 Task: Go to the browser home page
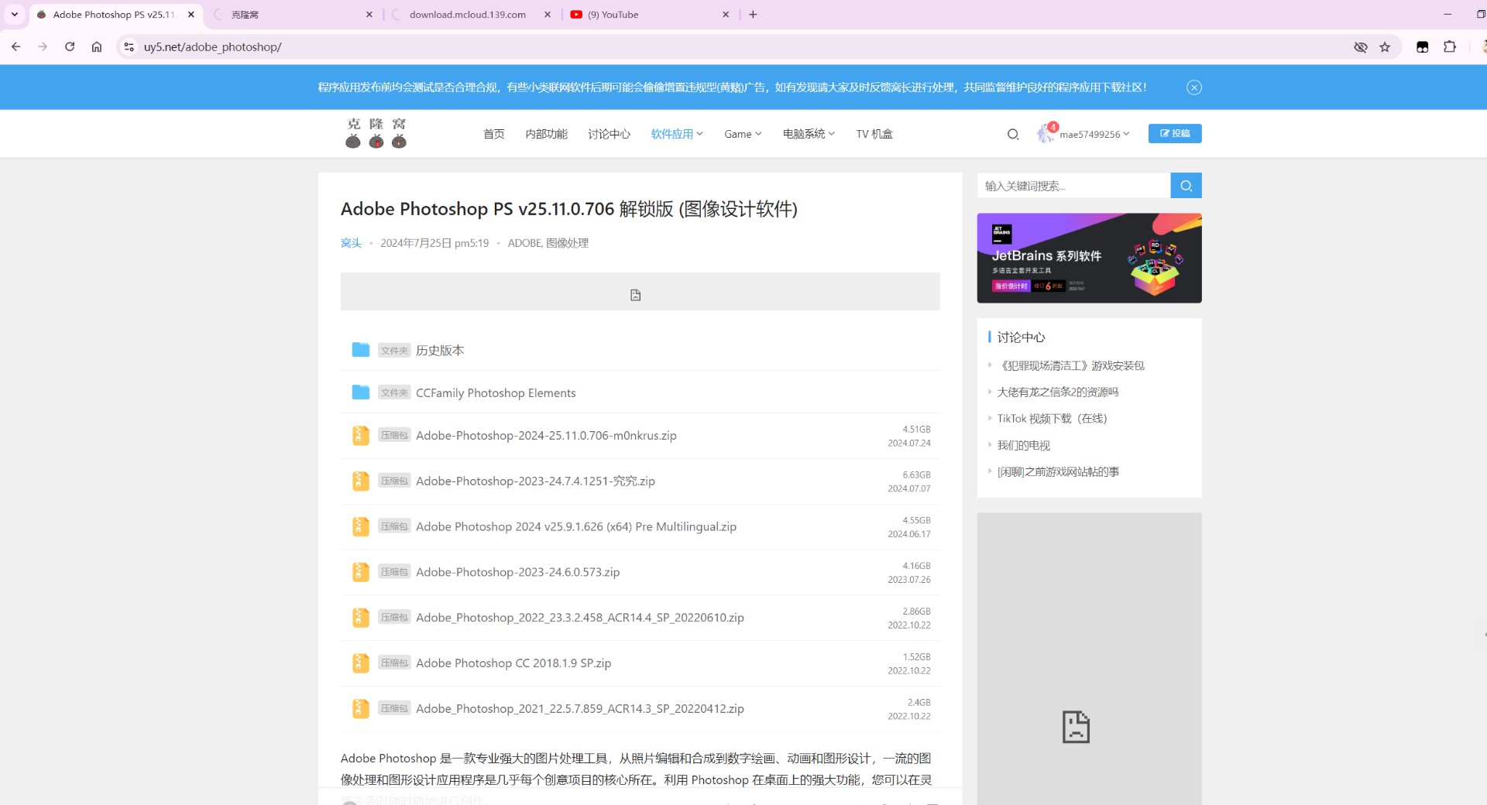click(x=97, y=46)
